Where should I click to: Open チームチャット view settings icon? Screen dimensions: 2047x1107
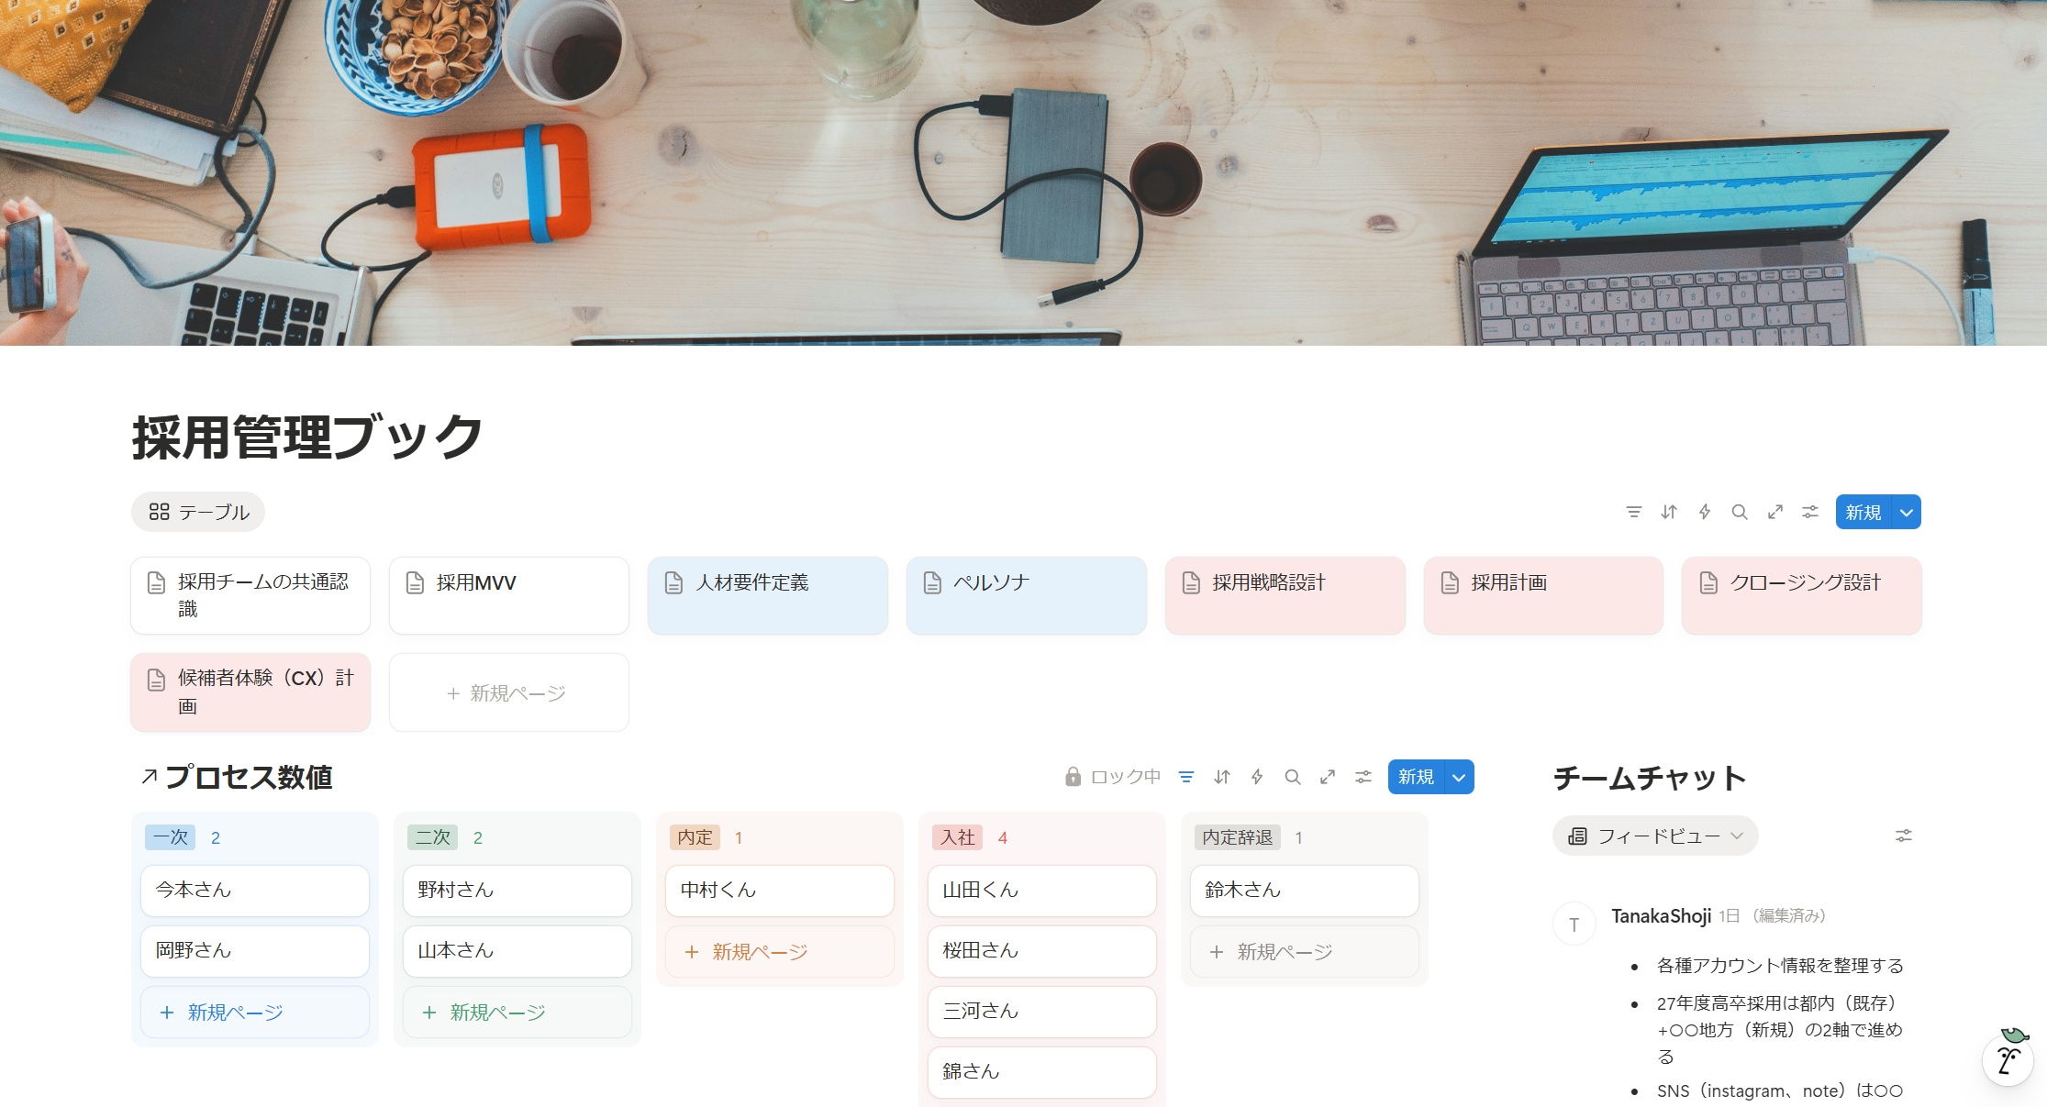pos(1903,836)
